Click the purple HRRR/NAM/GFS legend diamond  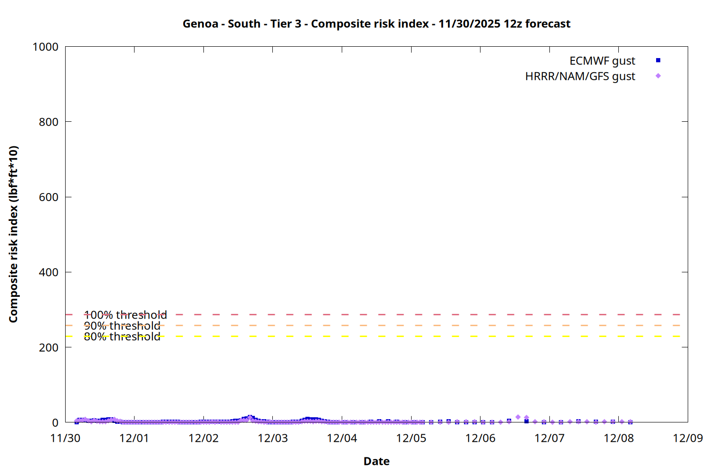click(x=658, y=76)
